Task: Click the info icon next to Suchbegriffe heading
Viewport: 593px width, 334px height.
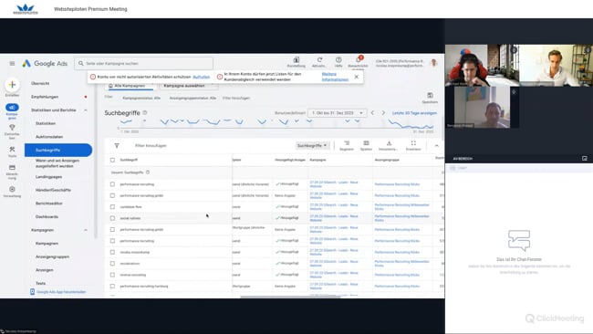Action: tap(145, 113)
